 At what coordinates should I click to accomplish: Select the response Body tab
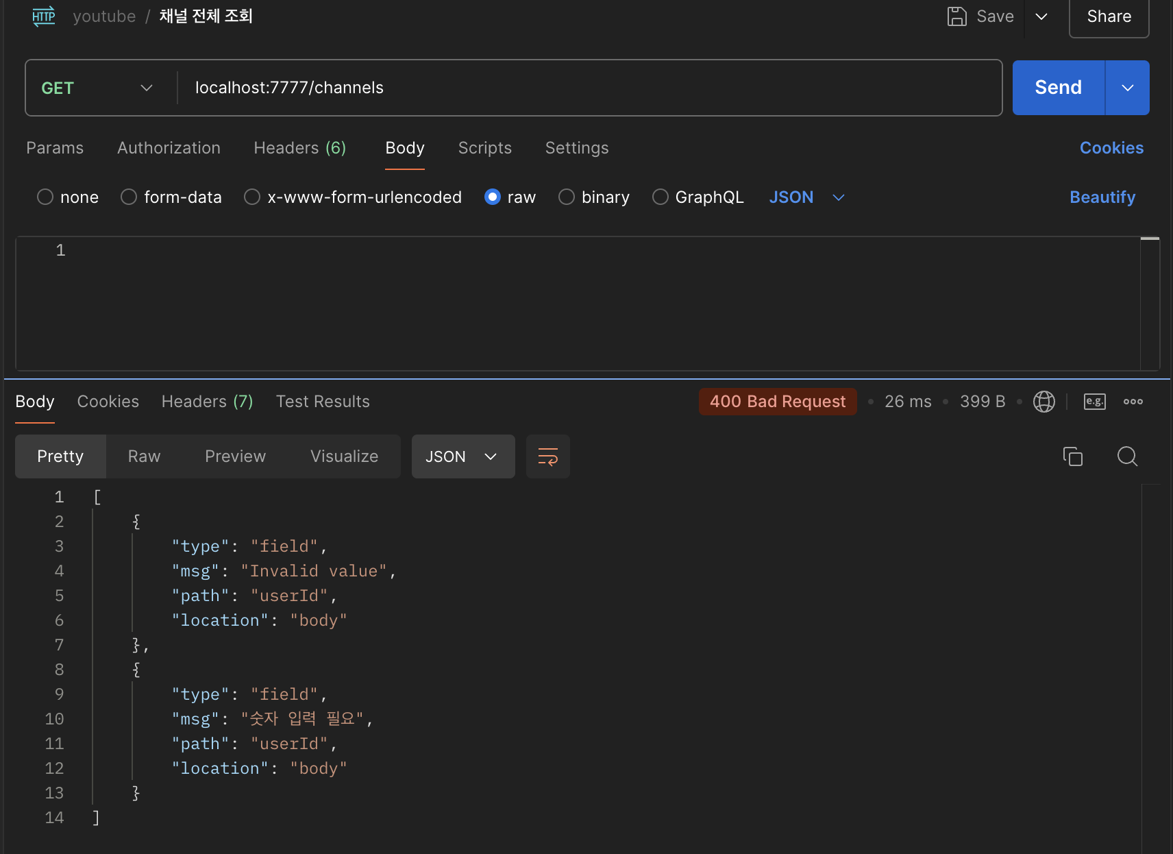[x=35, y=402]
